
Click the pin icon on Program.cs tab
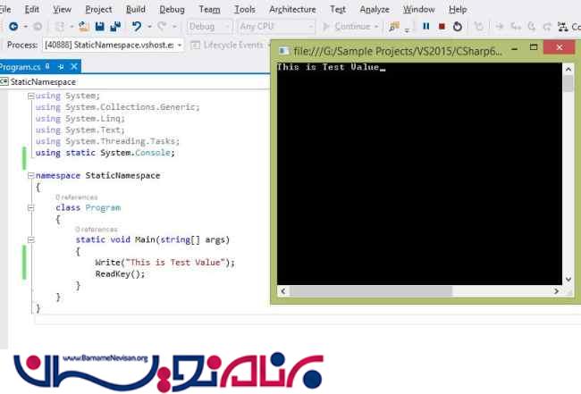45,67
